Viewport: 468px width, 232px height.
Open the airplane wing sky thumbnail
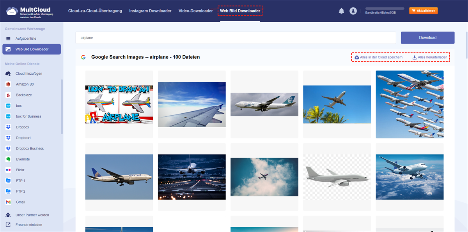point(192,104)
